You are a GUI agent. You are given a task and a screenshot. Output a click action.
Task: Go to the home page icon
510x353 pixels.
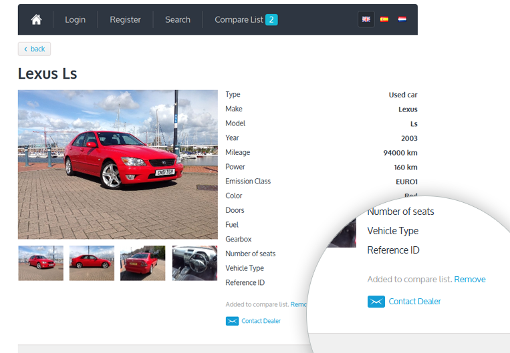point(36,19)
